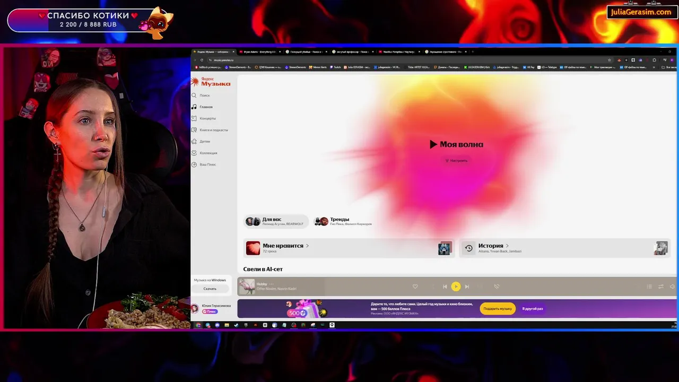Click the volume speaker icon
679x382 pixels.
(x=672, y=286)
